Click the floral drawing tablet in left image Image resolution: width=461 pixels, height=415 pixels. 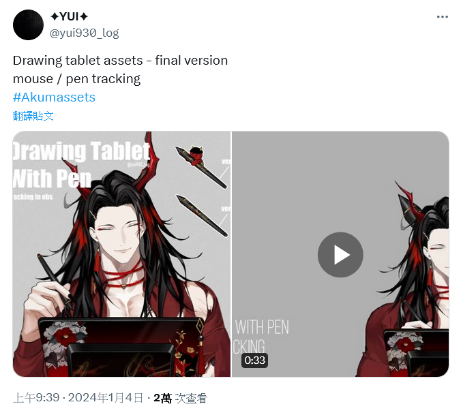tap(121, 347)
